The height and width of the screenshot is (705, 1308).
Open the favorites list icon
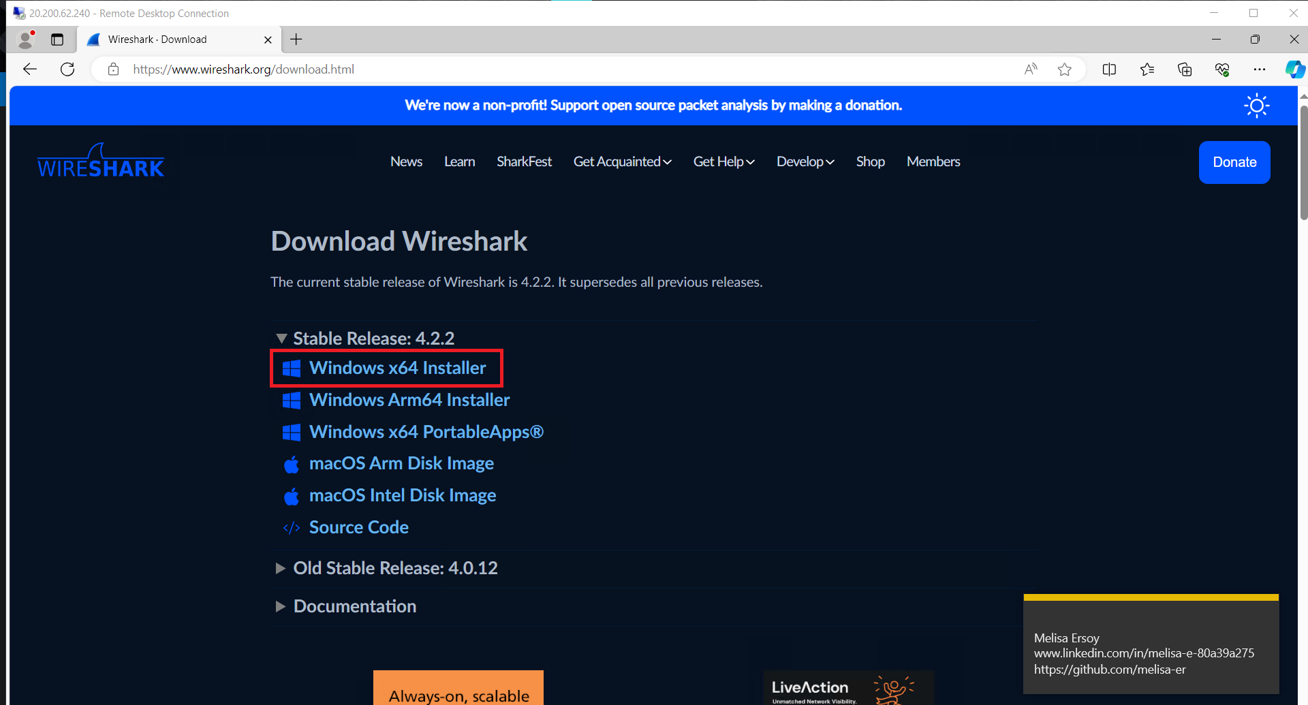coord(1147,69)
